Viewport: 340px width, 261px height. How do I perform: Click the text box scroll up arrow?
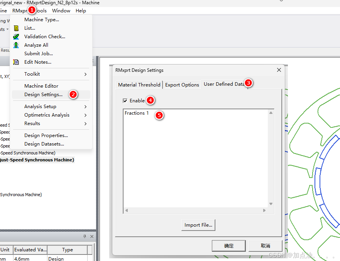(x=271, y=113)
